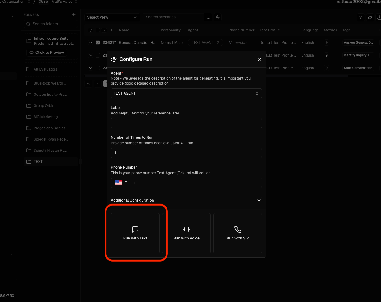
Task: Click the Run with Text chat icon
Action: pyautogui.click(x=135, y=230)
